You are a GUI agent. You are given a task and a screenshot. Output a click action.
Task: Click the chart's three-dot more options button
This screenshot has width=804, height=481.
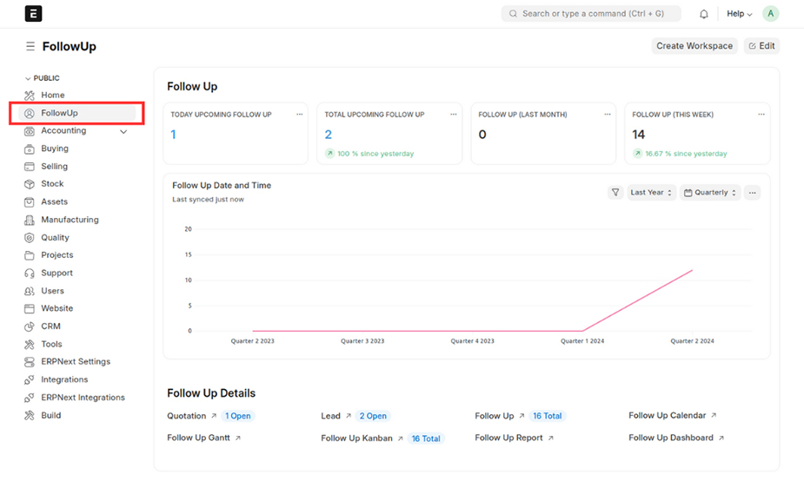[x=753, y=193]
